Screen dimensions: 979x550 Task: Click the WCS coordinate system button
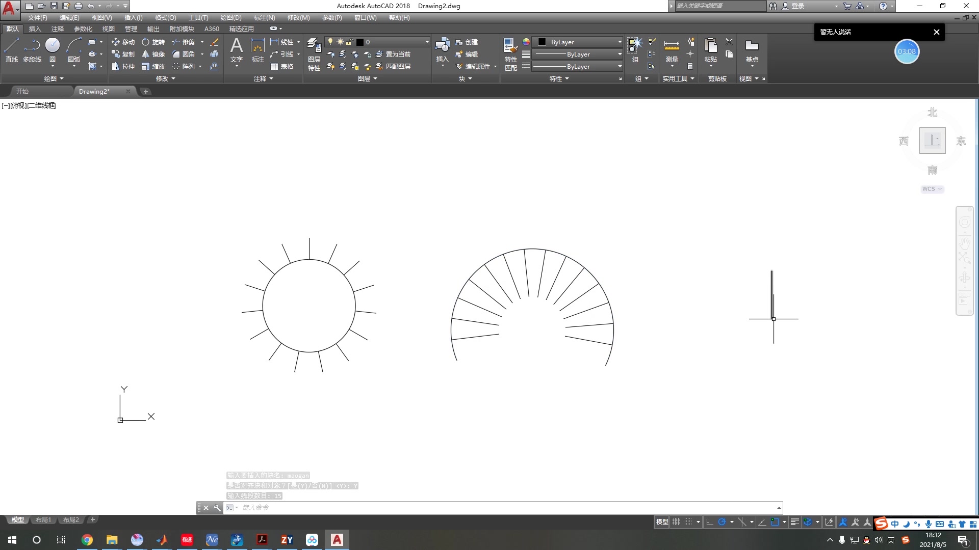(x=932, y=189)
